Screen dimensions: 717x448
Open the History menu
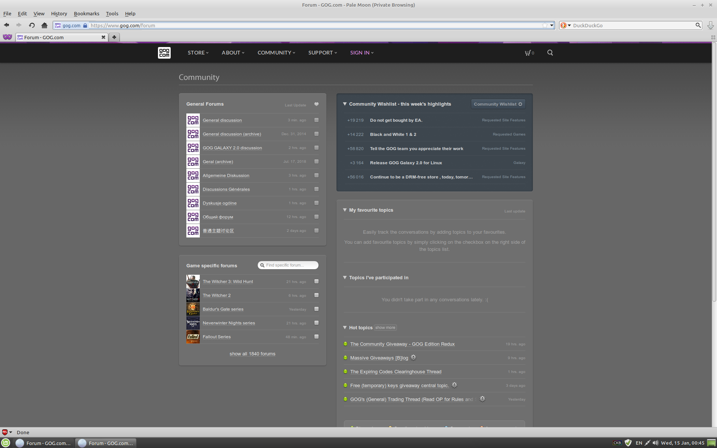(59, 13)
